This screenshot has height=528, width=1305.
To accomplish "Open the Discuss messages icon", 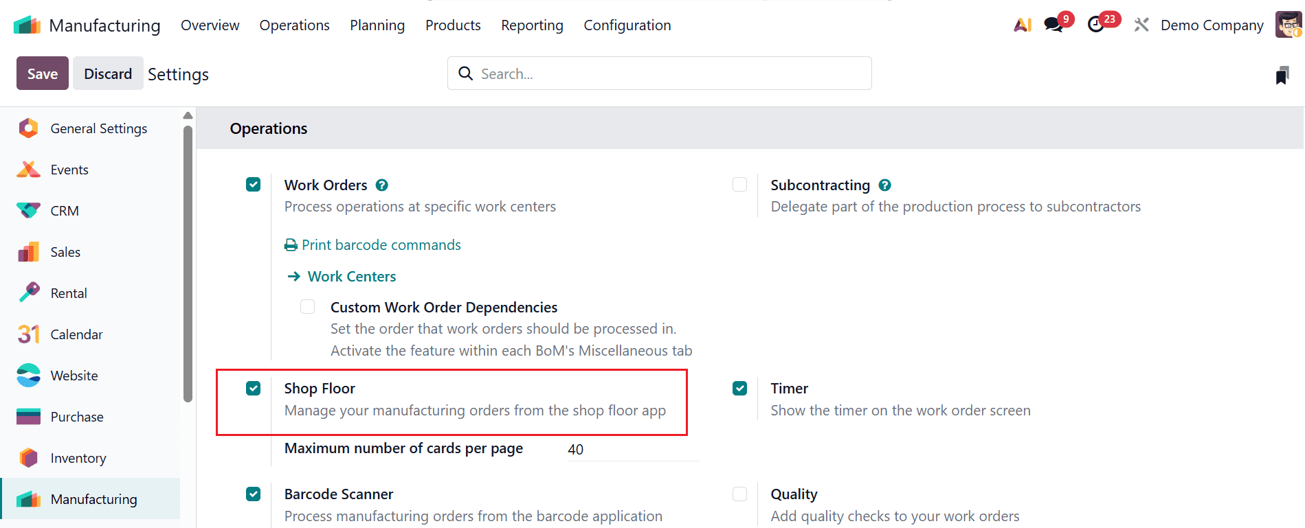I will tap(1051, 23).
